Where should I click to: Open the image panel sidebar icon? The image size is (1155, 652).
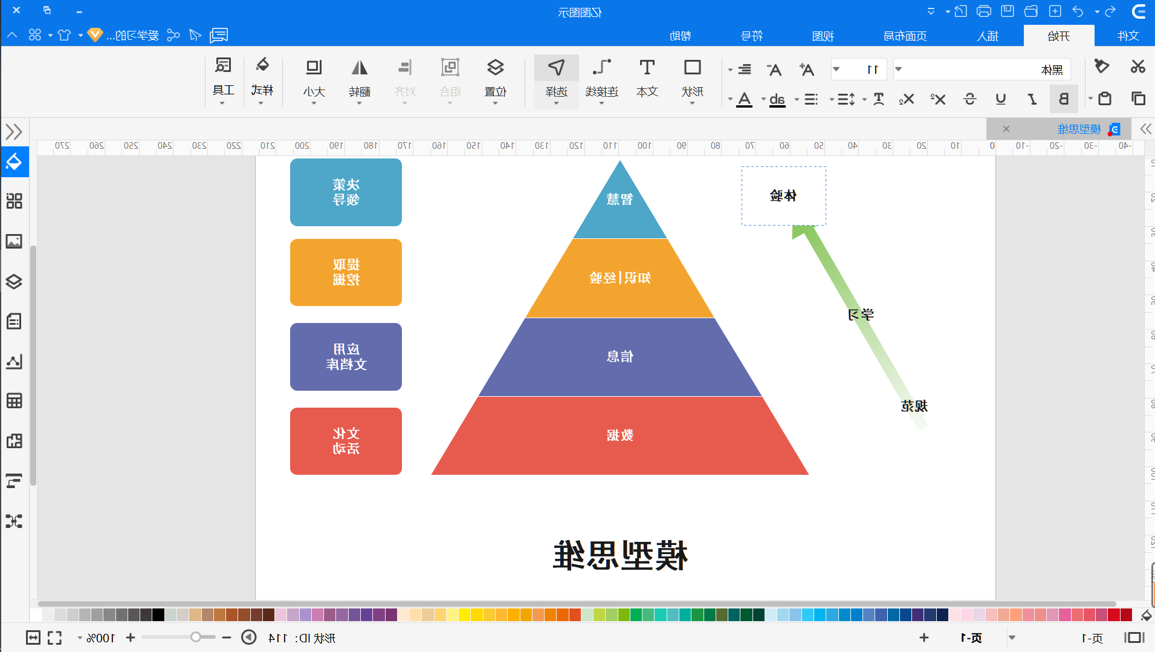coord(14,241)
